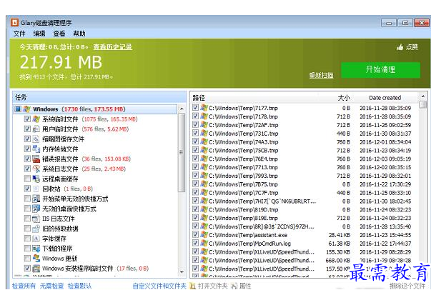Click the file list scrollbar thumb

point(423,105)
